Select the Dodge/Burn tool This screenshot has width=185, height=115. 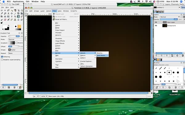2,23
